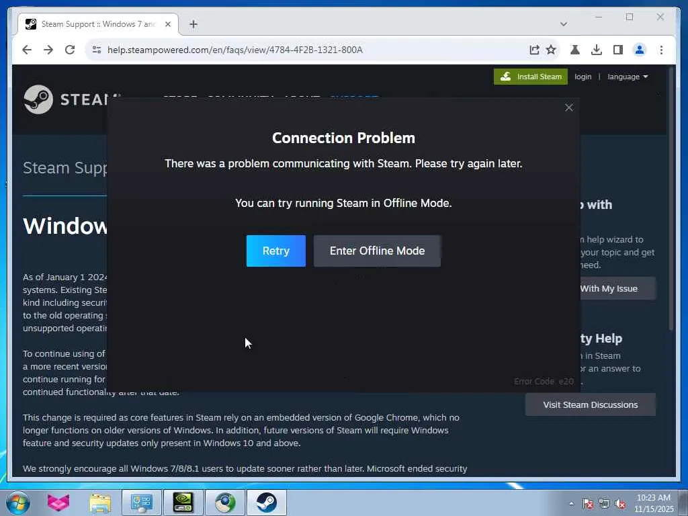Open the Chrome profile avatar

[640, 50]
